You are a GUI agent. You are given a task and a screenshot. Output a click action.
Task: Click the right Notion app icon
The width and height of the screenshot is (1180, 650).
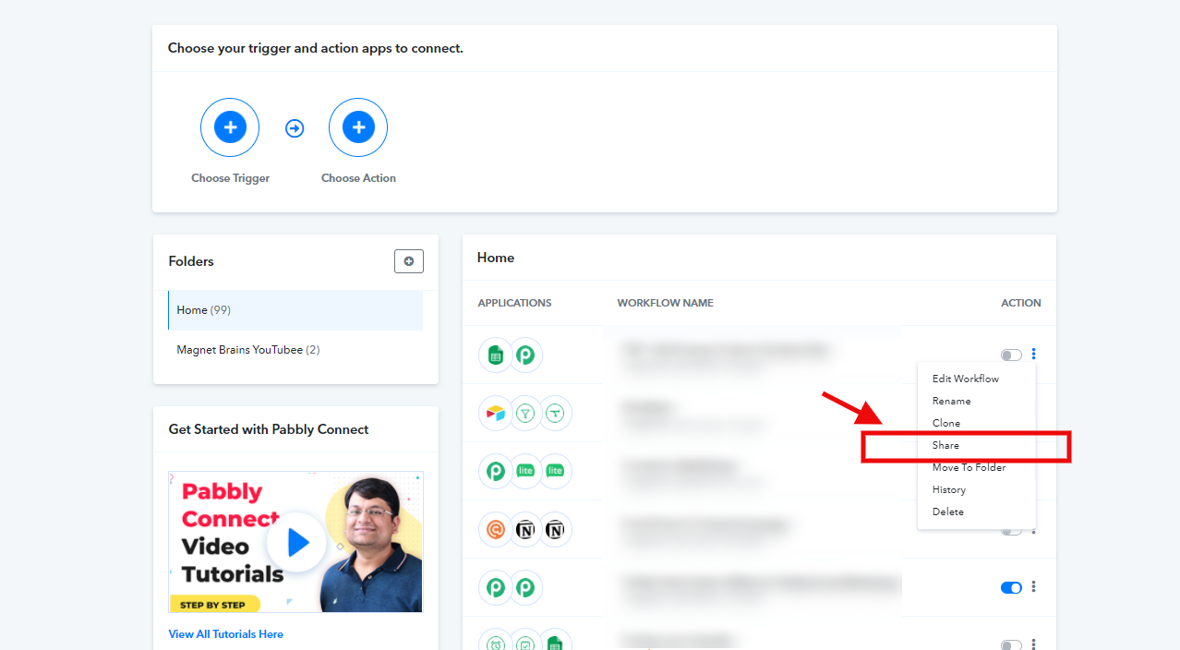[555, 529]
